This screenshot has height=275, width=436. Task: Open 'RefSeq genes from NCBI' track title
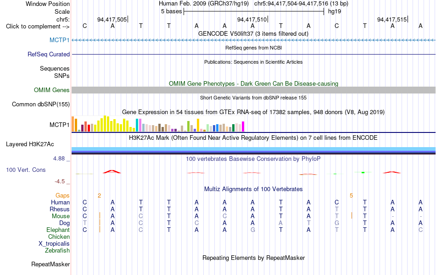(253, 48)
